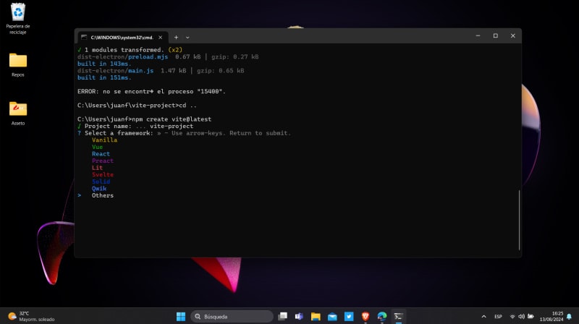Click the Búsqueda taskbar search box
The height and width of the screenshot is (324, 579).
pyautogui.click(x=232, y=316)
